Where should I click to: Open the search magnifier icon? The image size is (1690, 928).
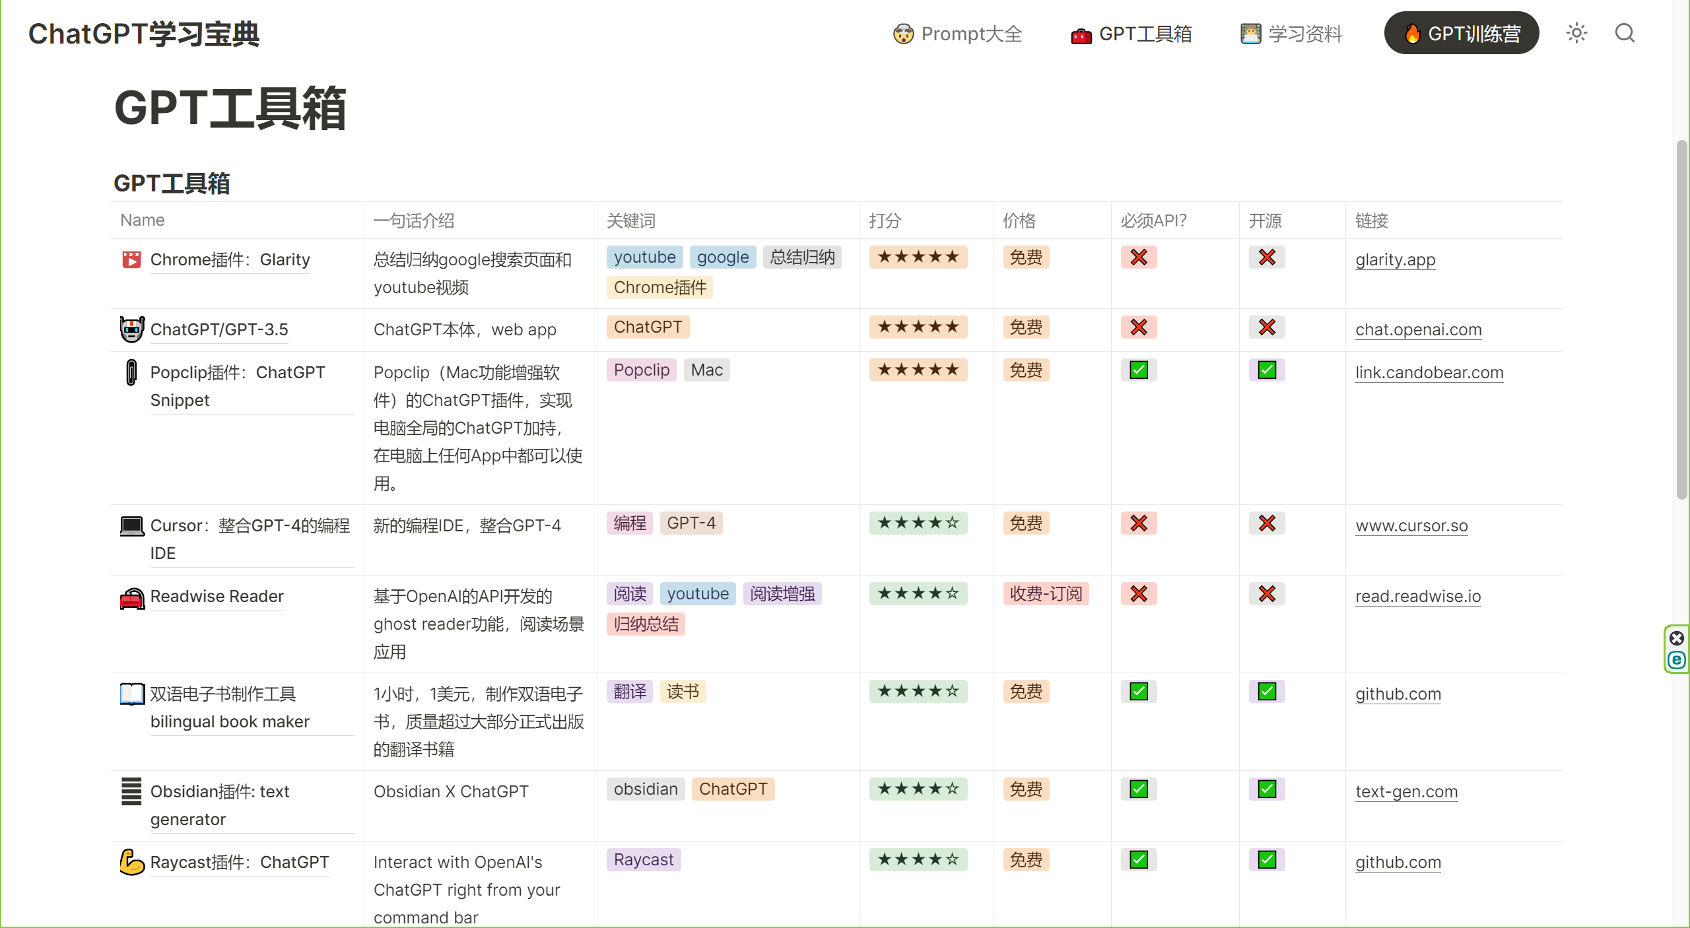[x=1625, y=33]
